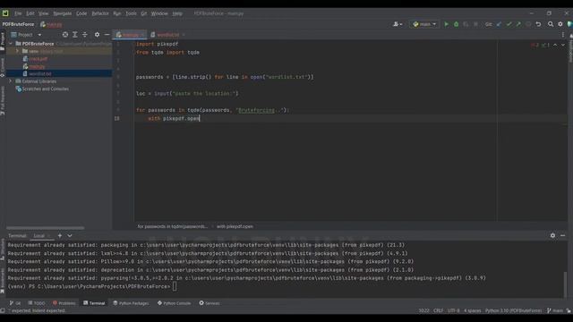This screenshot has height=322, width=573.
Task: Open the TODO tool window
Action: (x=37, y=303)
